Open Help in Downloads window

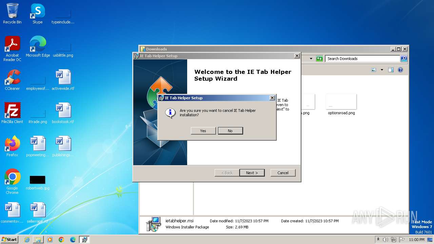pyautogui.click(x=400, y=70)
